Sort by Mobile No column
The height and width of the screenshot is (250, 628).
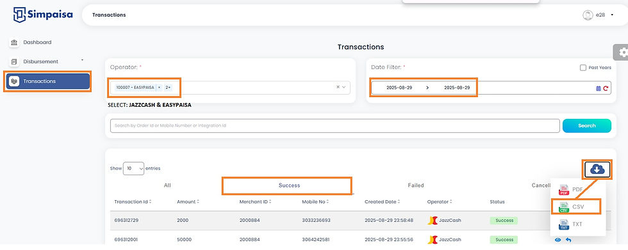315,202
